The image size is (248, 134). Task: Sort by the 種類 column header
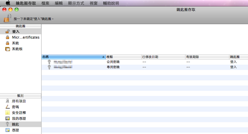tap(123, 57)
